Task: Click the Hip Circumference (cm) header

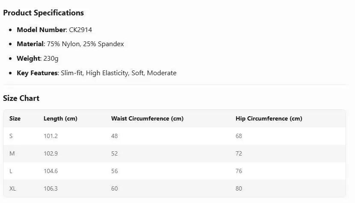Action: 269,118
